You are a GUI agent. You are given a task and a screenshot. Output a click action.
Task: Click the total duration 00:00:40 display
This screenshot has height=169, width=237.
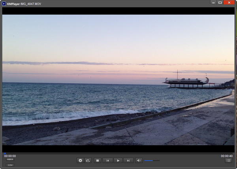click(x=227, y=156)
